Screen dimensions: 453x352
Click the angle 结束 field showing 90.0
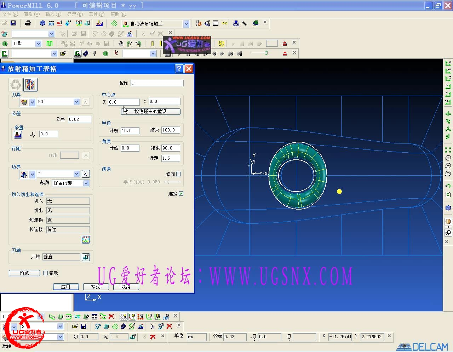pyautogui.click(x=171, y=148)
